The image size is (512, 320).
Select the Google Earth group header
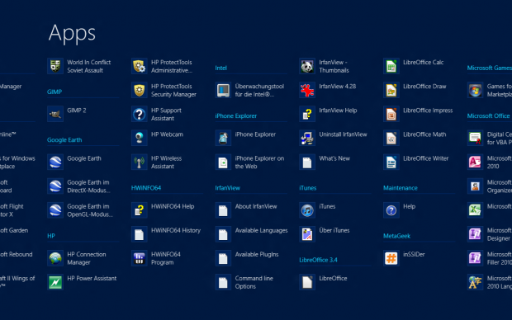[64, 140]
